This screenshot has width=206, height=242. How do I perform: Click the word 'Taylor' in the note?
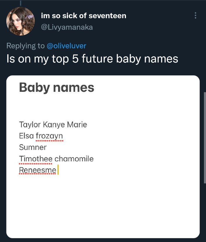click(30, 125)
